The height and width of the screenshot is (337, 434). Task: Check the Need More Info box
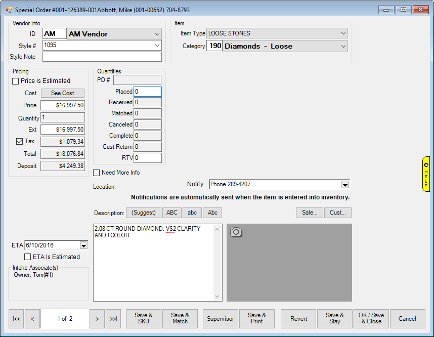pos(97,173)
